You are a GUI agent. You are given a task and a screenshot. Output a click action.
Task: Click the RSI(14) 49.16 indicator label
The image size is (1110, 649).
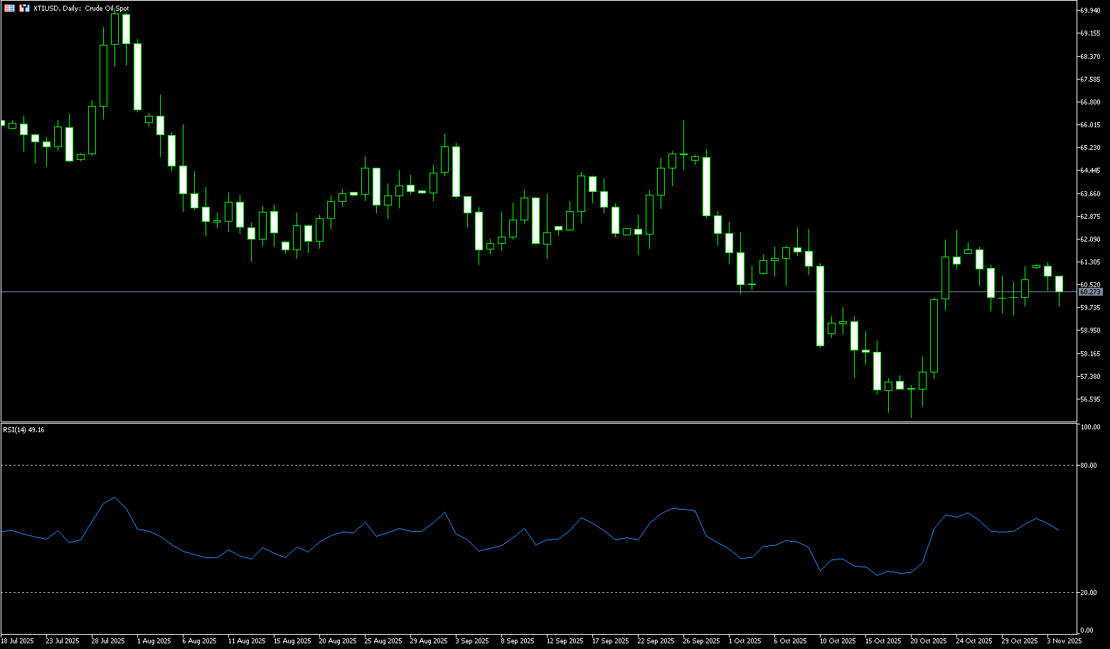pos(23,430)
